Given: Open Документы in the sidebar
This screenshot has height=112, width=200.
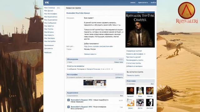Looking at the screenshot, I should [48, 49].
